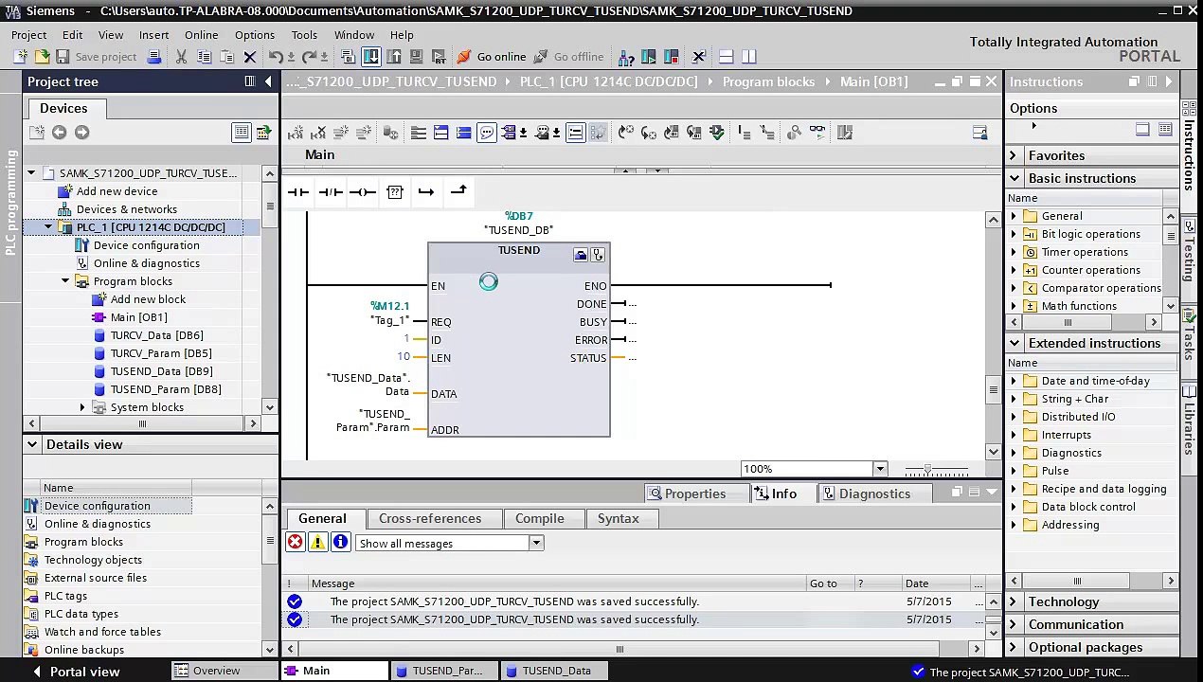Switch to Portal view
The image size is (1203, 682).
(x=77, y=672)
